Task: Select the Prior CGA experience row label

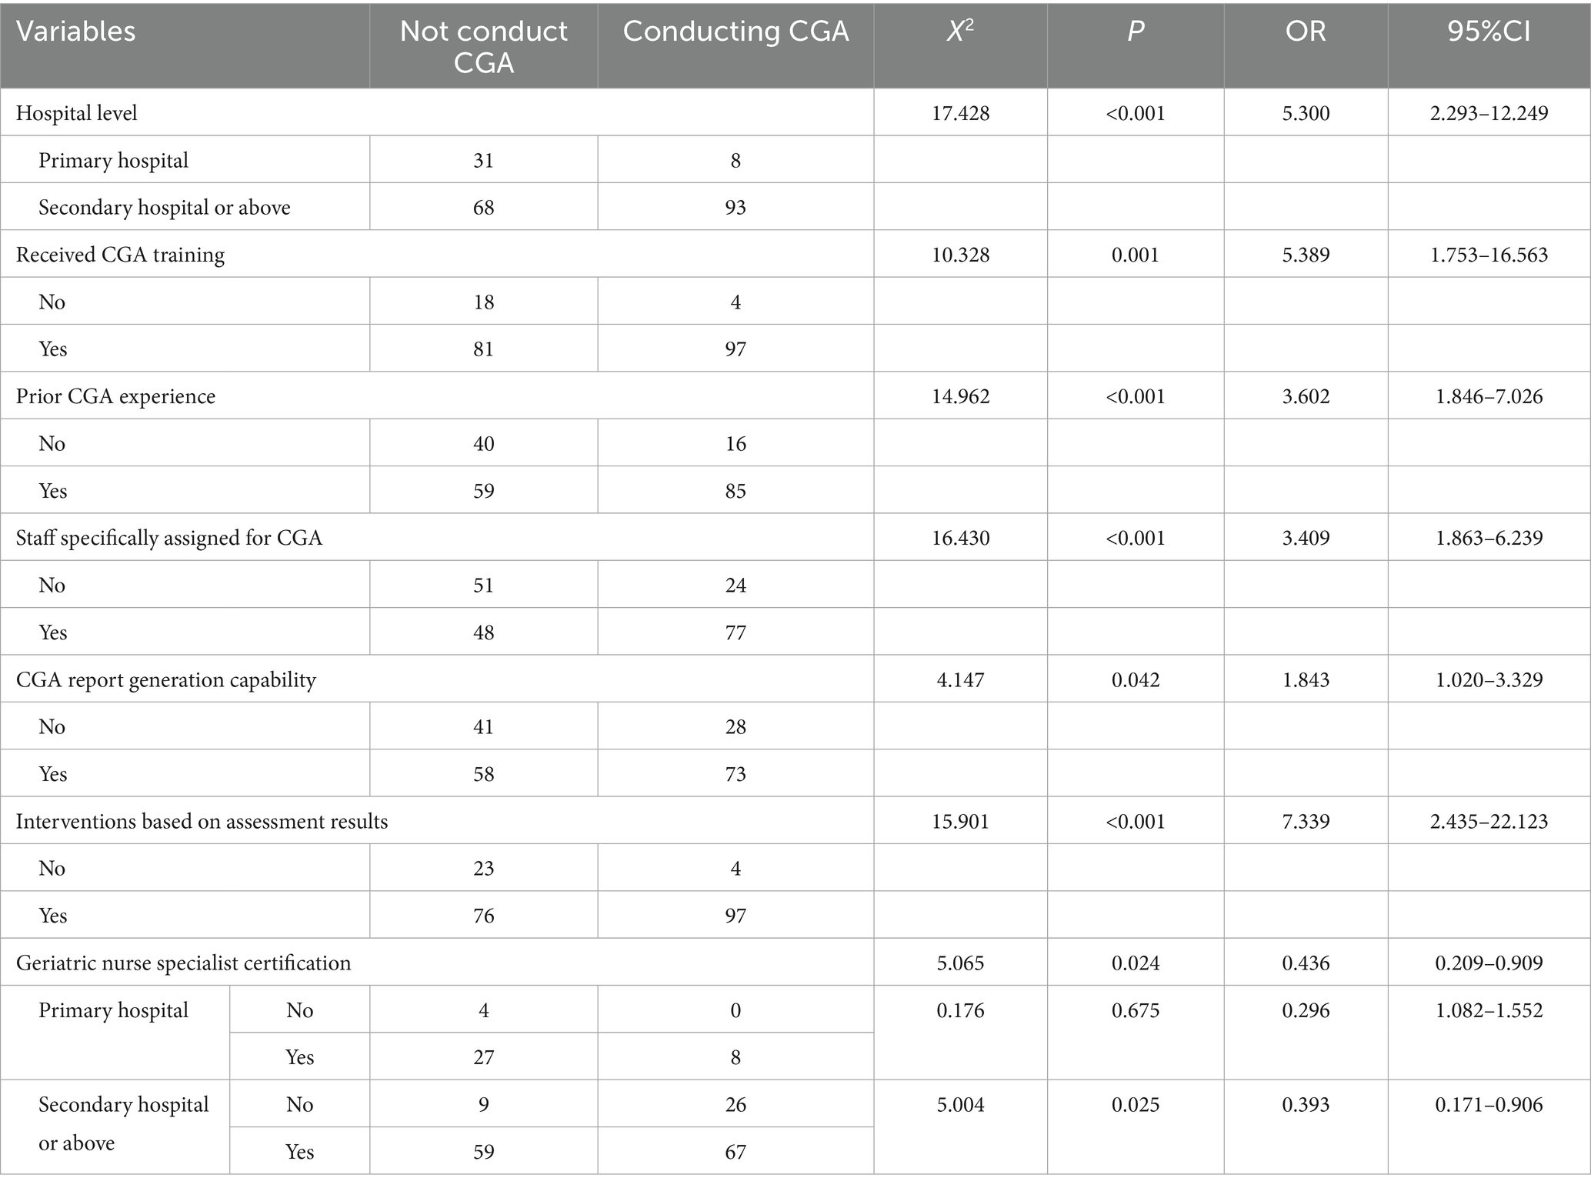Action: pyautogui.click(x=116, y=396)
